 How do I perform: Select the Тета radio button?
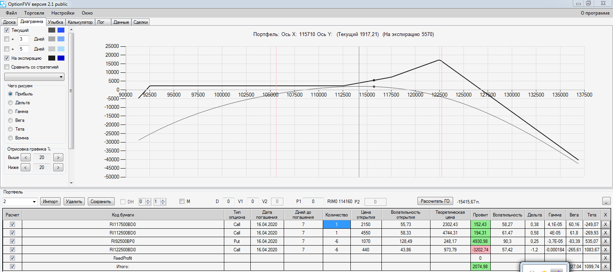(x=10, y=129)
